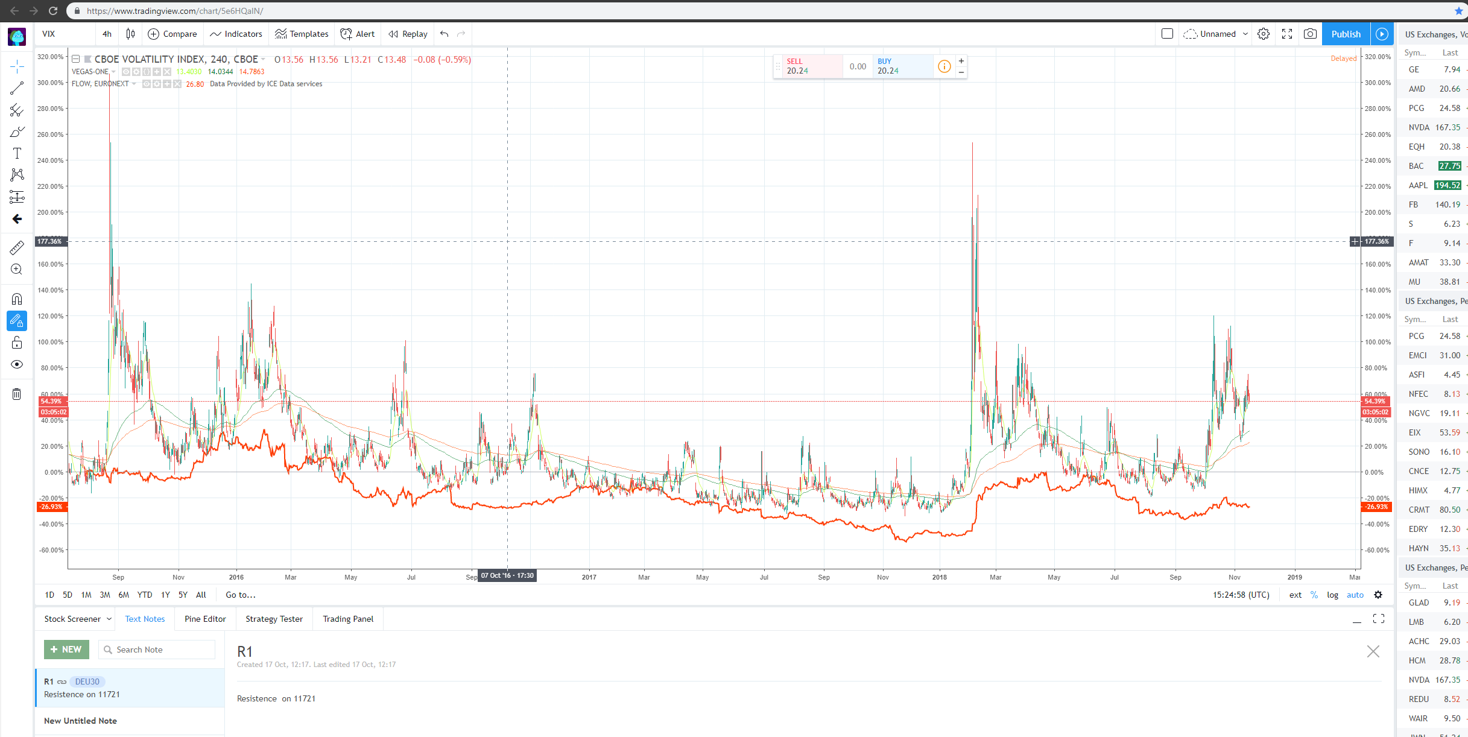Activate the ruler measure tool
The width and height of the screenshot is (1468, 737).
tap(17, 247)
